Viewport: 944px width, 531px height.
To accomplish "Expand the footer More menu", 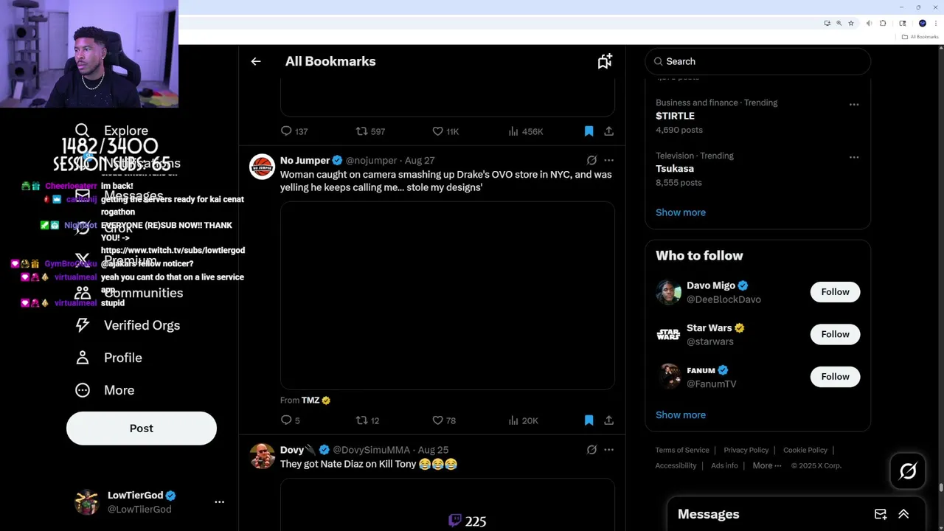I will click(767, 465).
